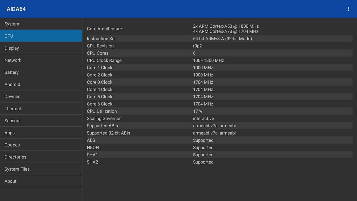Screen dimensions: 357x201
Task: Click the '2x ARM Cortex-A53 @ 1800 MHz' value
Action: click(x=226, y=26)
